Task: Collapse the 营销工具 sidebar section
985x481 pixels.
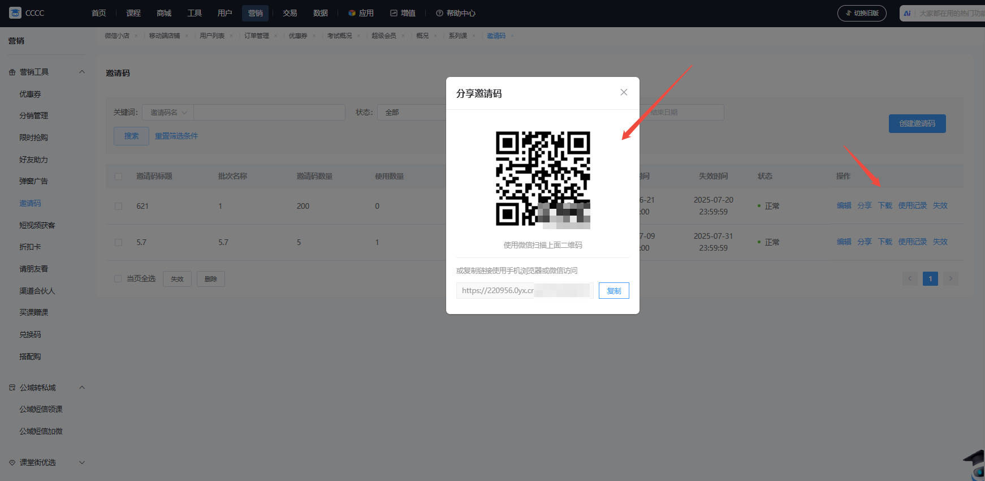Action: click(82, 72)
